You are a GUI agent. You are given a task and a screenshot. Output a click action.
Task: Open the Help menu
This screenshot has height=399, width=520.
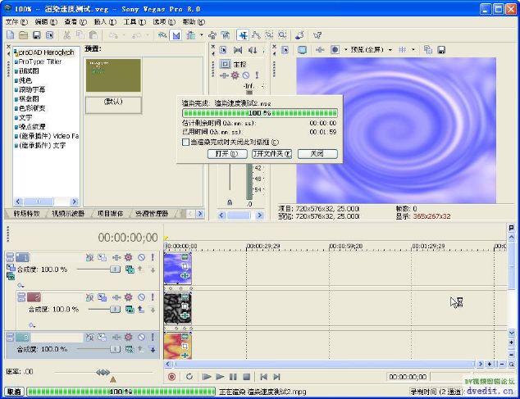[x=194, y=22]
